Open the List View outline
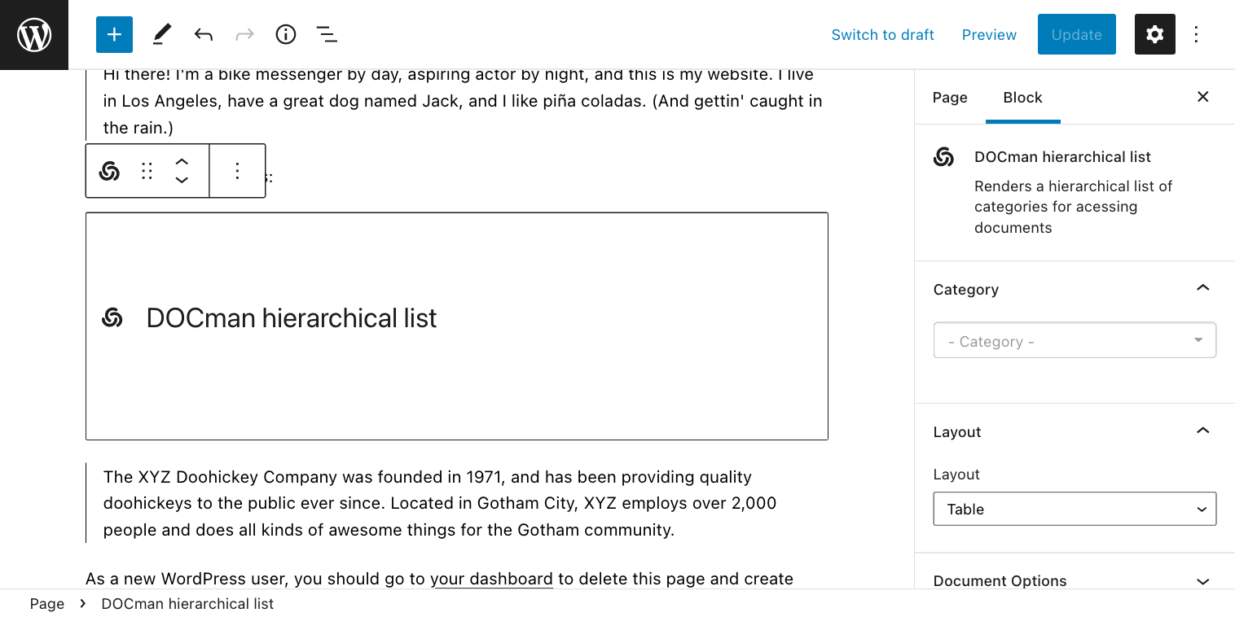Image resolution: width=1235 pixels, height=617 pixels. (327, 34)
